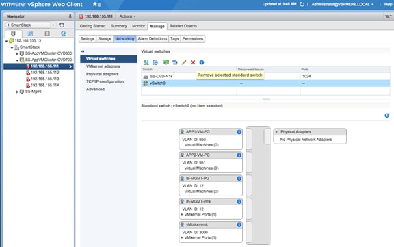The width and height of the screenshot is (394, 247).
Task: Sort by the Ports column header
Action: [x=345, y=69]
